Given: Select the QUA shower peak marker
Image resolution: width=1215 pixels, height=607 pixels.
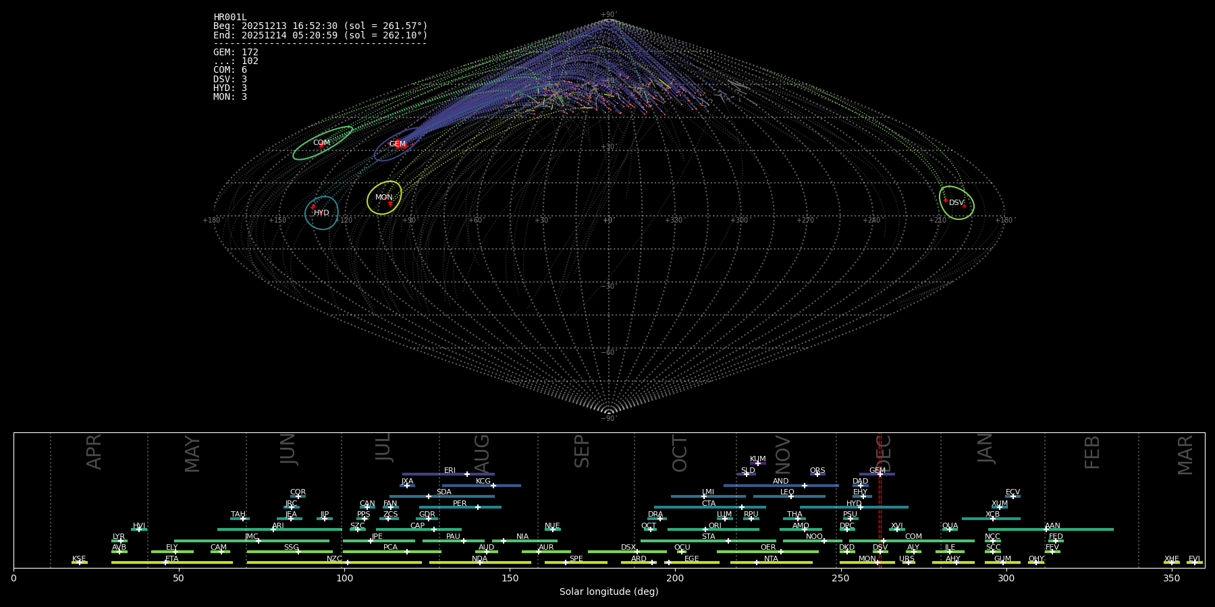Looking at the screenshot, I should point(950,529).
